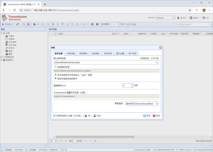213x152 pixels.
Task: Click the Transmission Web Control logo
Action: pyautogui.click(x=14, y=18)
